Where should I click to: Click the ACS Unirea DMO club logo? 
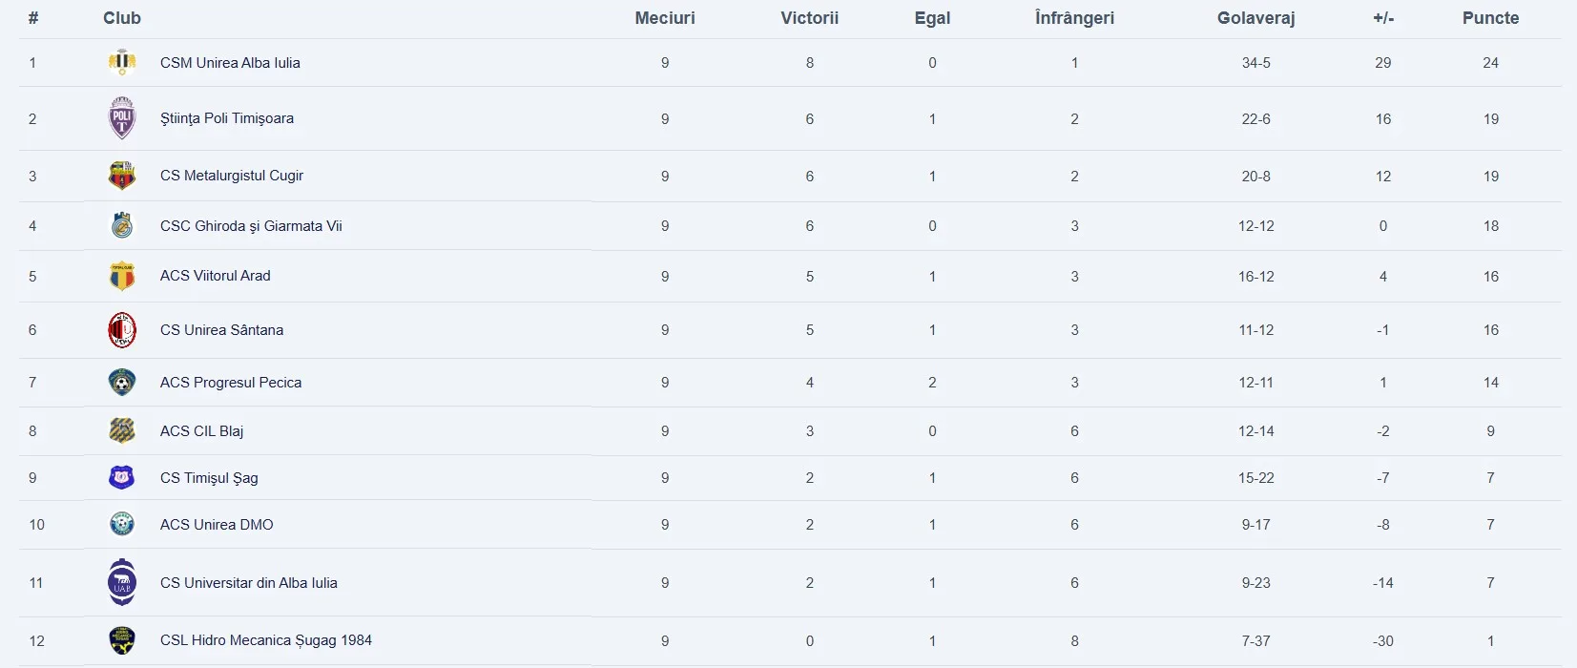(x=122, y=524)
